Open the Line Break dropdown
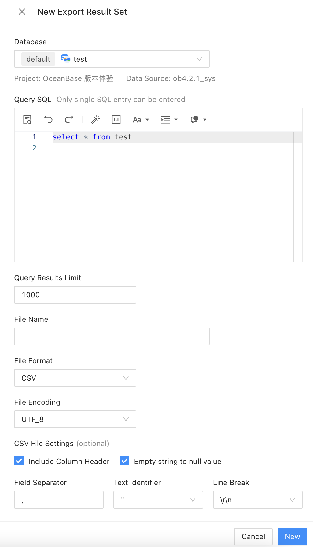This screenshot has width=313, height=547. click(258, 500)
